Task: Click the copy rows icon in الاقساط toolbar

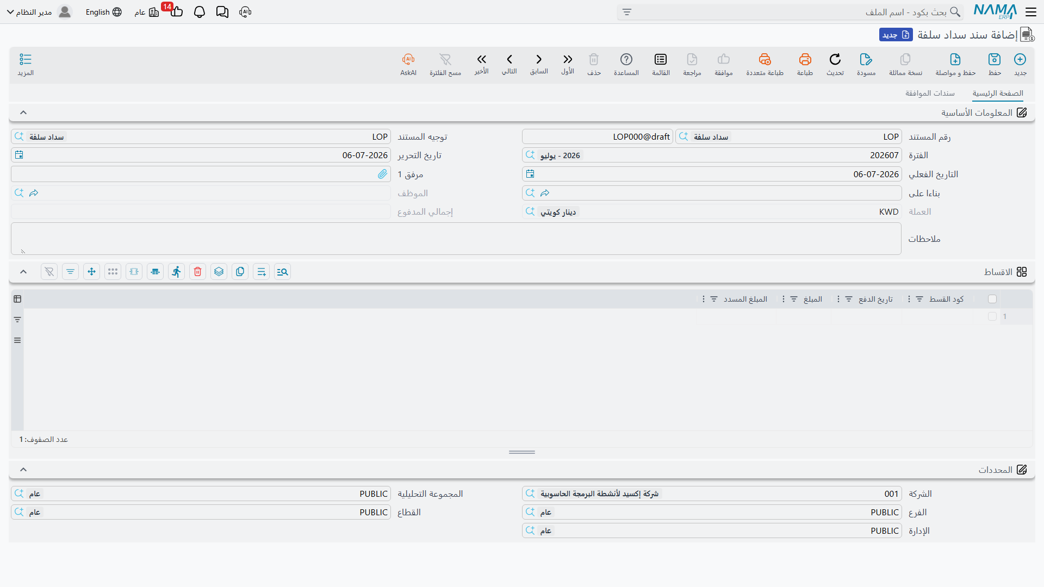Action: click(240, 272)
